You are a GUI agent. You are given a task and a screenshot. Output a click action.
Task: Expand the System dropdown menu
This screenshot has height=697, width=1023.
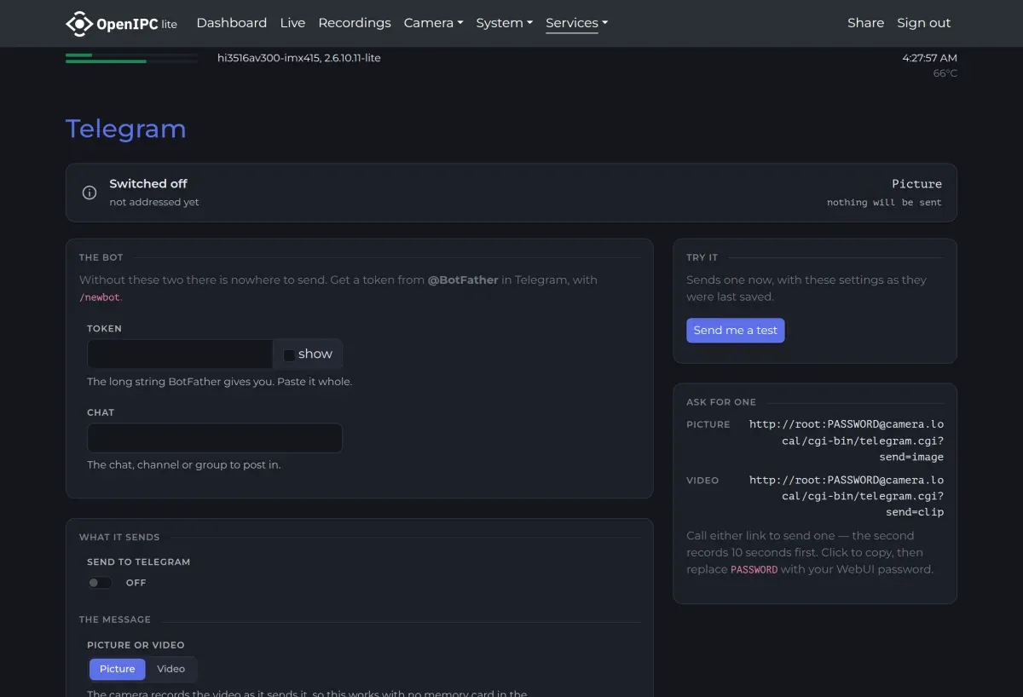[504, 23]
